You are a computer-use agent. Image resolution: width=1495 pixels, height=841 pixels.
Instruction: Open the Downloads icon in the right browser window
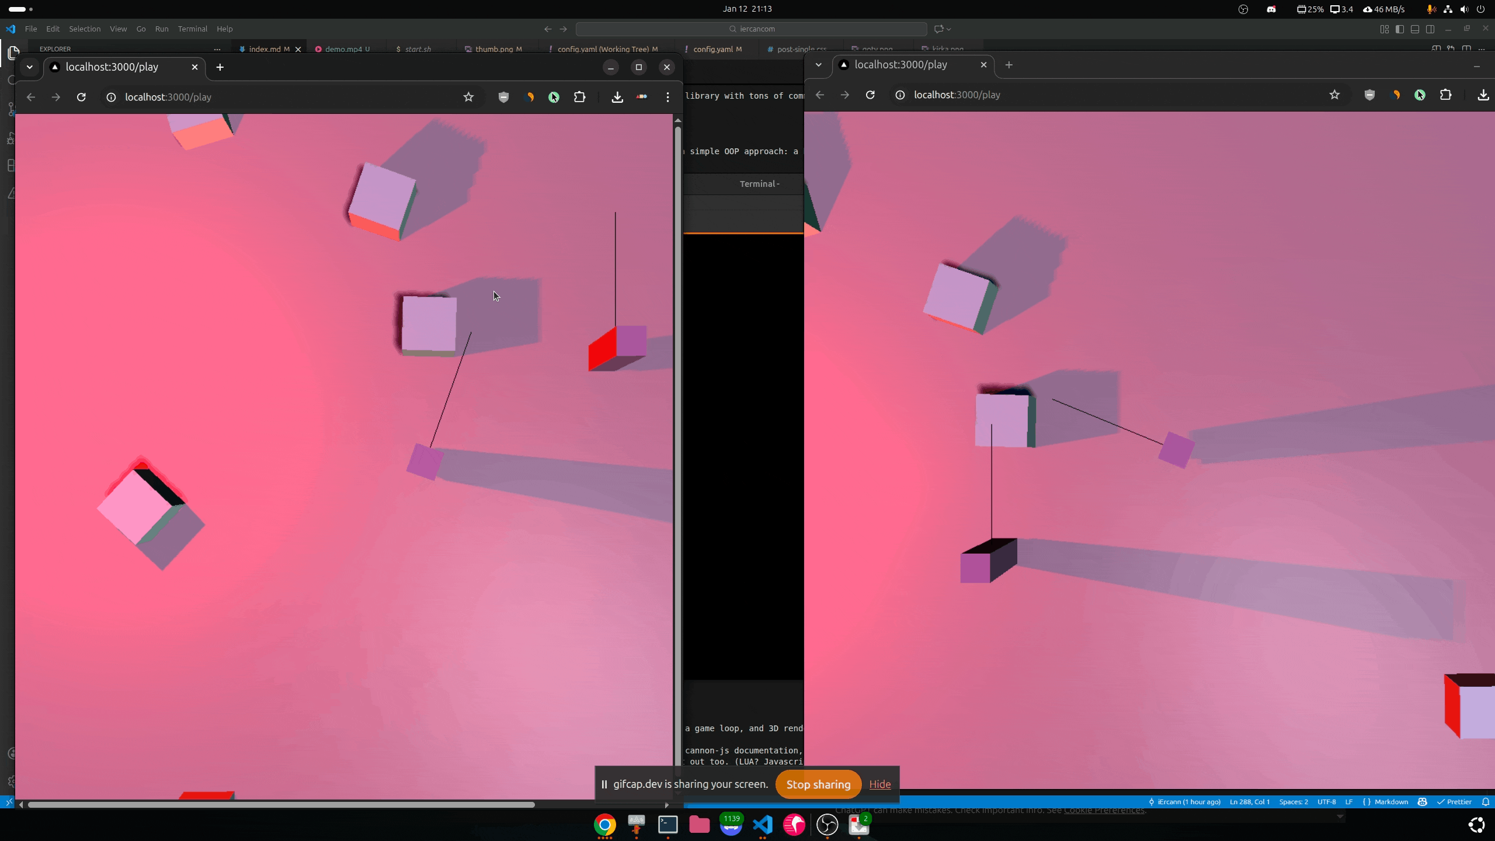pos(1483,95)
